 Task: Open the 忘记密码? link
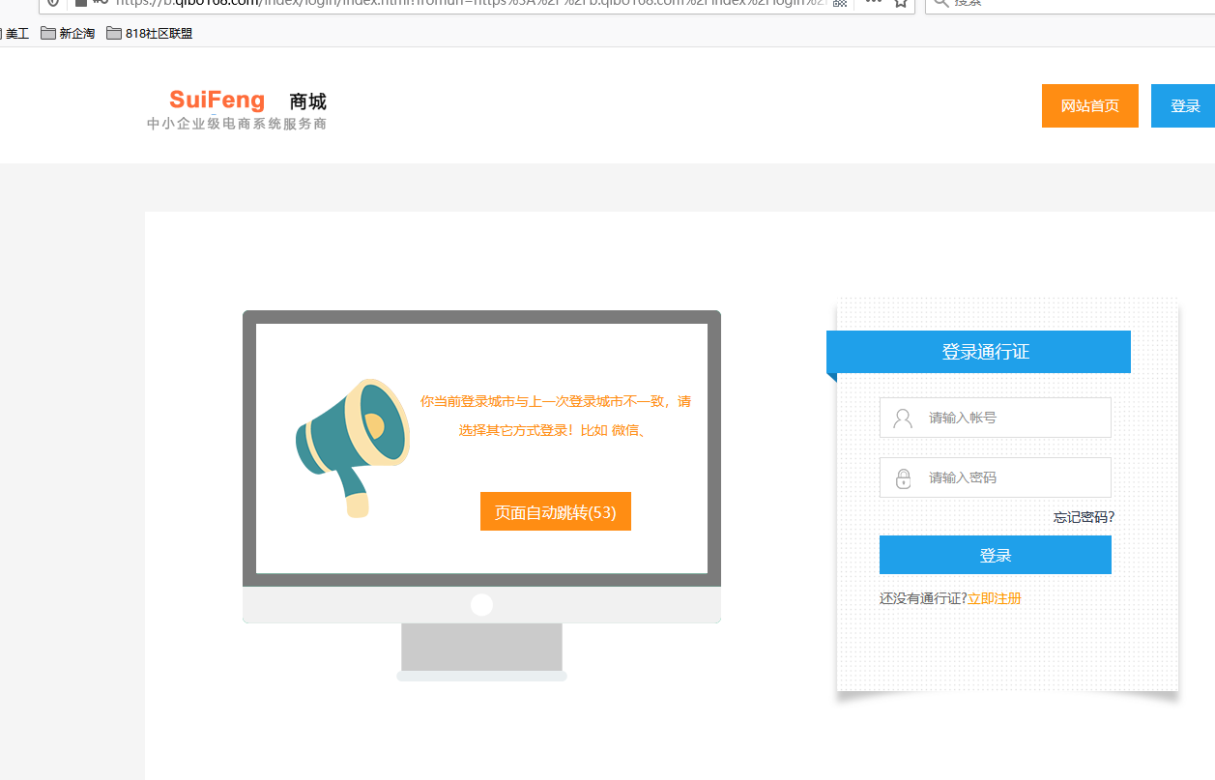pyautogui.click(x=1084, y=518)
